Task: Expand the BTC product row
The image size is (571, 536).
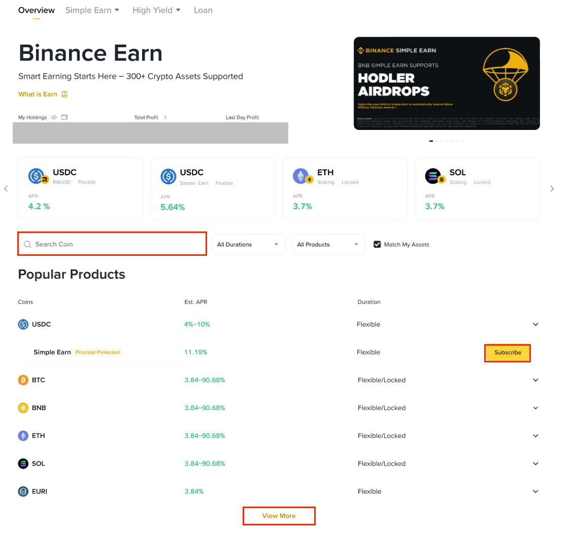Action: click(x=535, y=380)
